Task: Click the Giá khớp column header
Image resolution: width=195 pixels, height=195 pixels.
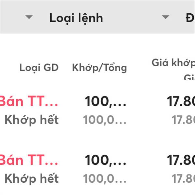Action: pyautogui.click(x=173, y=63)
